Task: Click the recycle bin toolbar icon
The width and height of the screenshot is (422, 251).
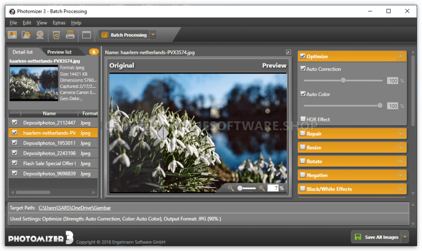Action: click(56, 35)
